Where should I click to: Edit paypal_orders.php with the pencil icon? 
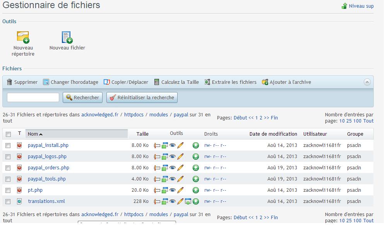[180, 168]
